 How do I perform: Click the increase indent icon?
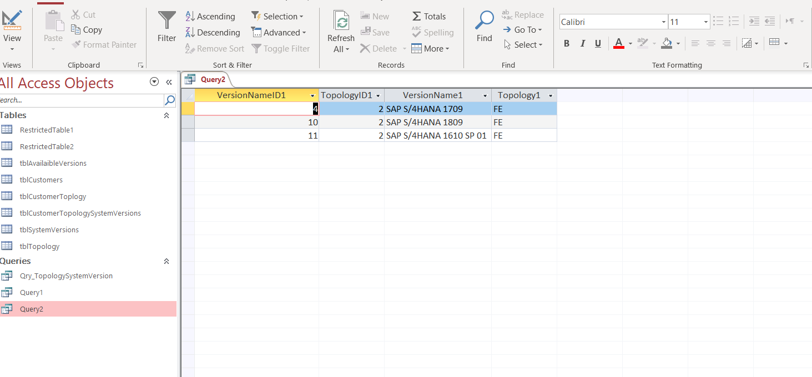(x=754, y=22)
